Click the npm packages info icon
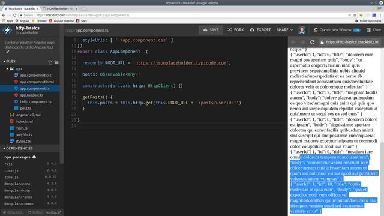The image size is (384, 216). [x=34, y=157]
